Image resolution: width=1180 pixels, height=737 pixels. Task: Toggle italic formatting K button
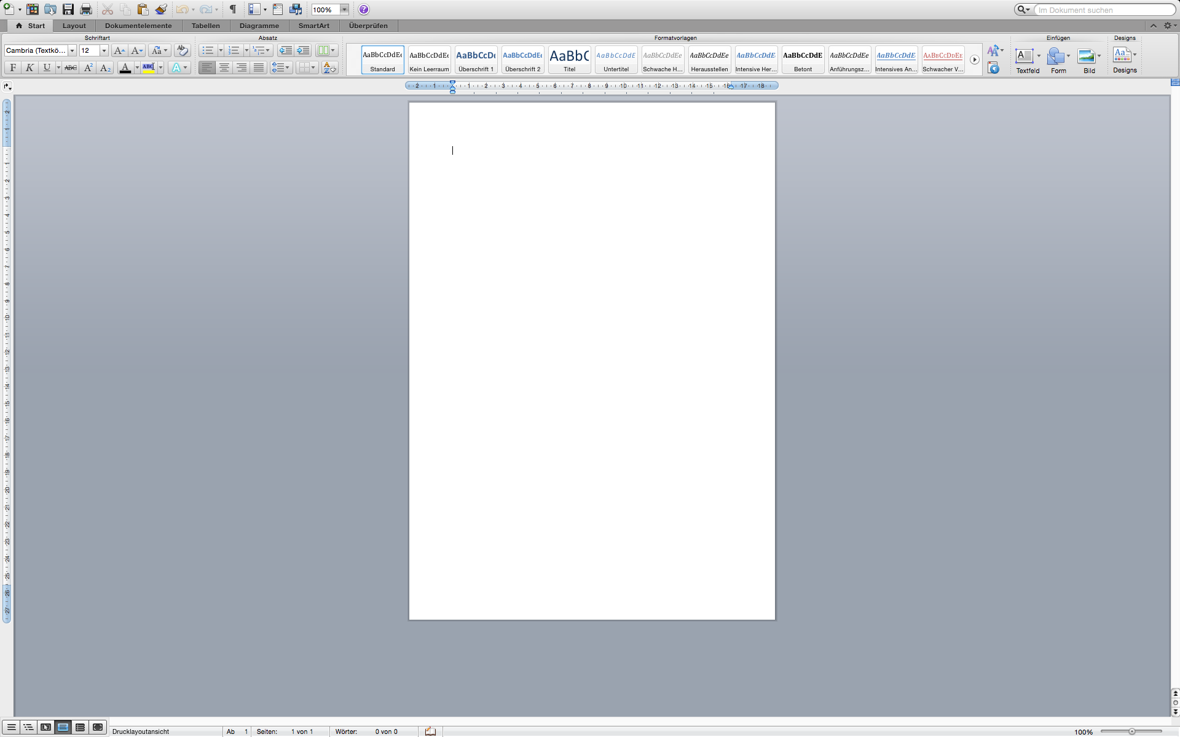pyautogui.click(x=29, y=68)
